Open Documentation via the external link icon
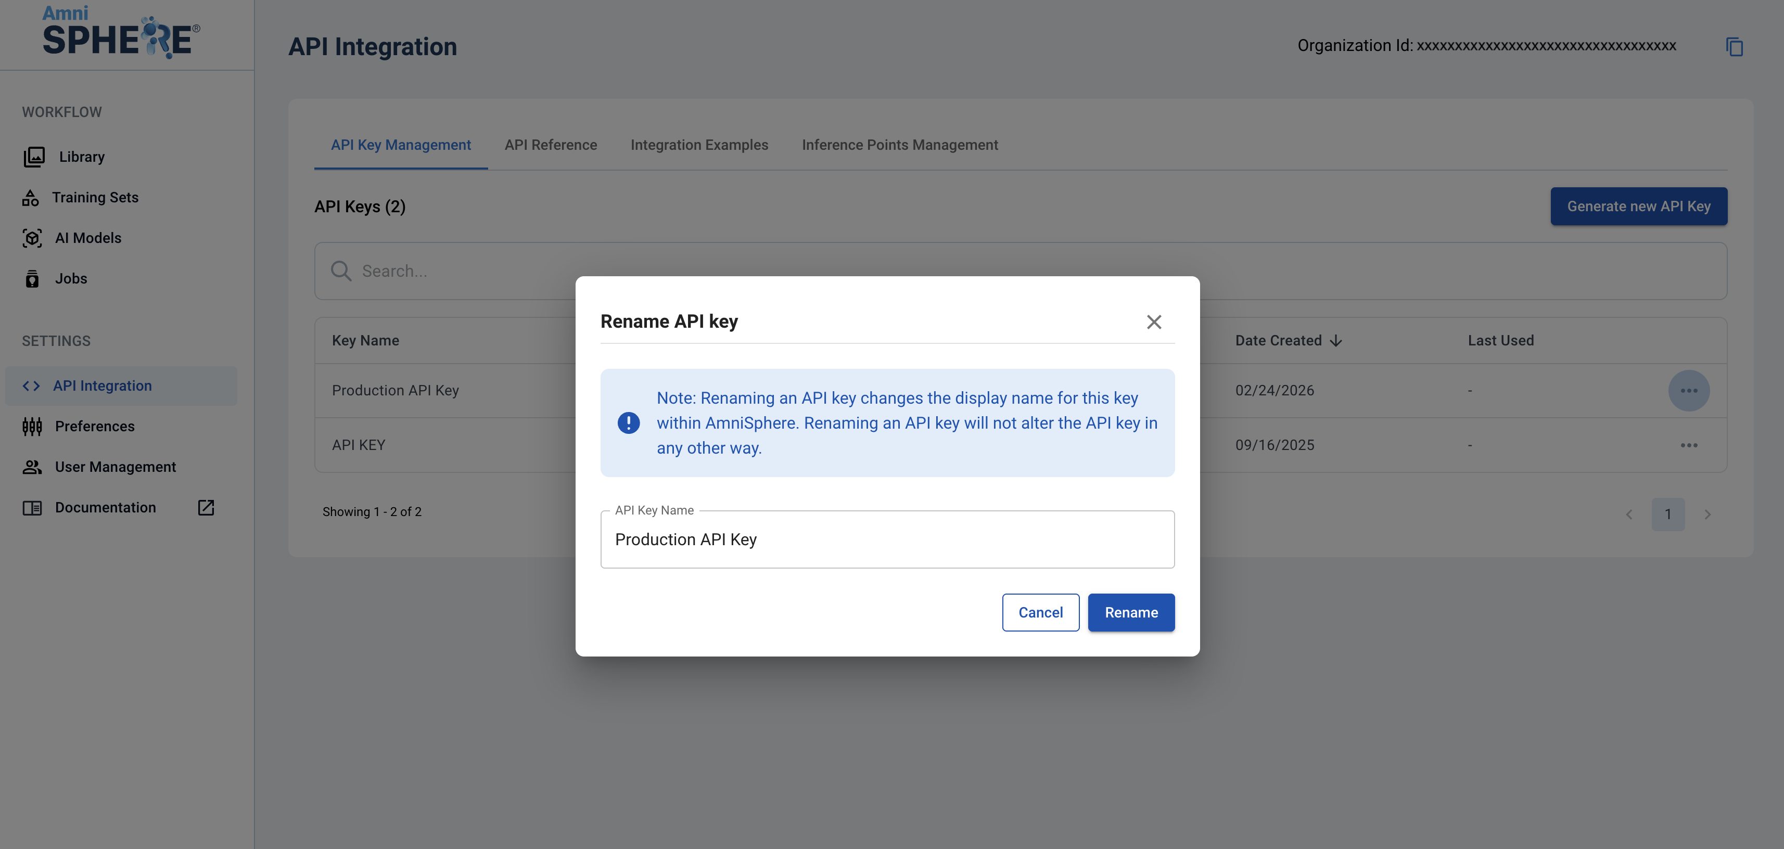 [x=206, y=508]
